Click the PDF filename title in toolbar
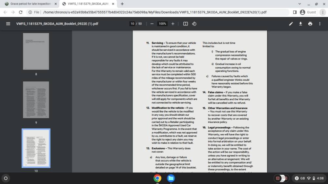 (x=57, y=24)
